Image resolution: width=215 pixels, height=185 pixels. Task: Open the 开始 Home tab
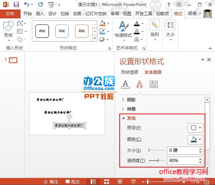[28, 14]
